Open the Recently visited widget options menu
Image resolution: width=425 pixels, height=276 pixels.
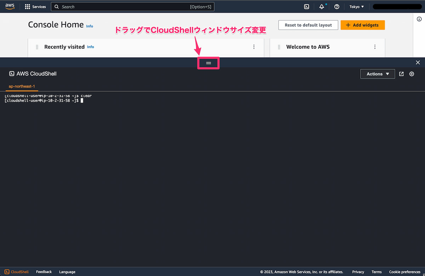(254, 47)
